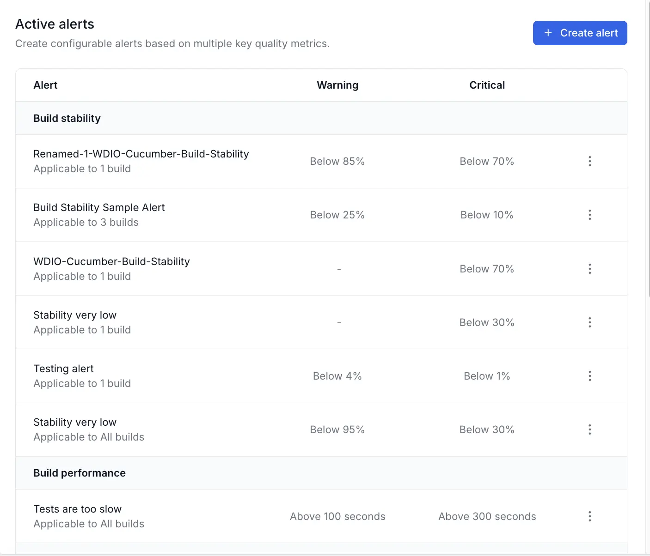Click the WDIO-Cucumber-Build-Stability alert name
Viewport: 650px width, 556px height.
pos(111,261)
